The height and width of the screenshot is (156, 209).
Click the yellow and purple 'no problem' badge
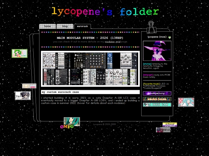coord(170,125)
